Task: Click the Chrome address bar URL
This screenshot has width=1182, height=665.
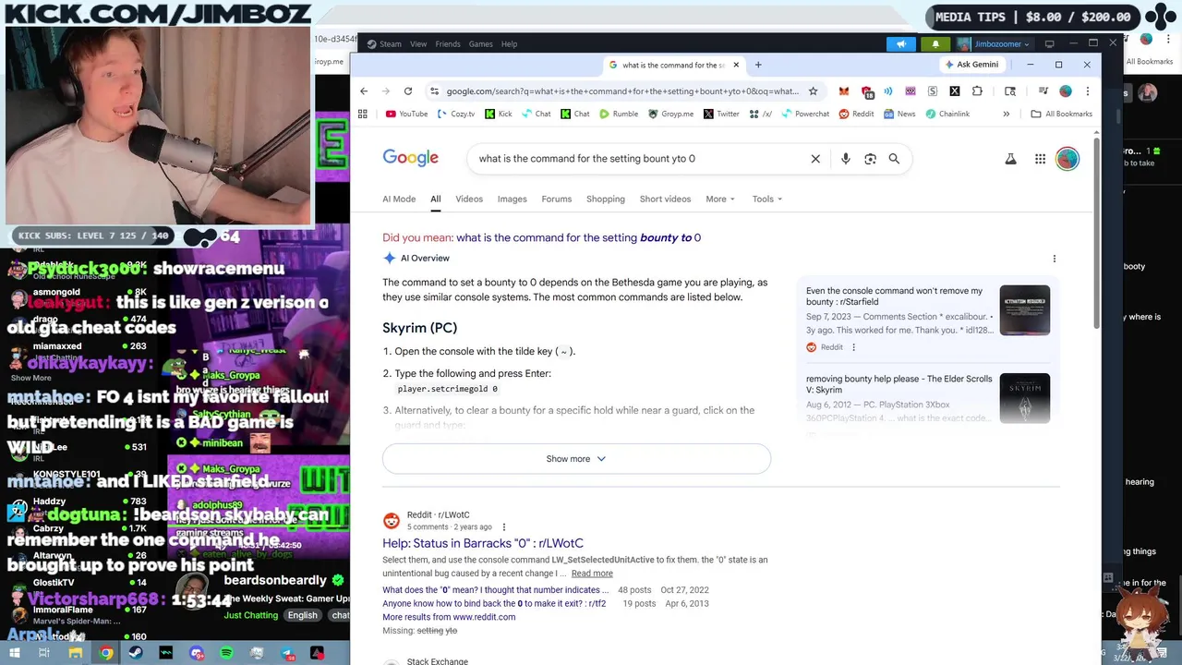Action: tap(622, 91)
